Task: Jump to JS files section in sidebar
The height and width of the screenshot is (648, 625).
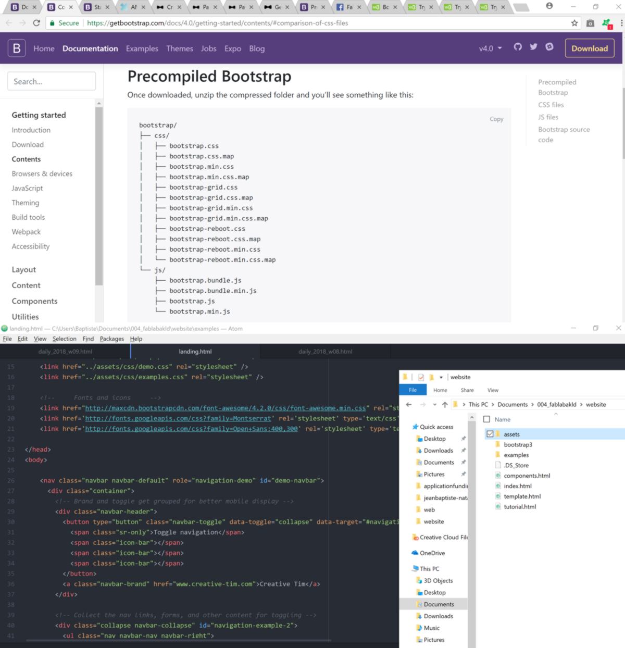Action: pos(548,117)
